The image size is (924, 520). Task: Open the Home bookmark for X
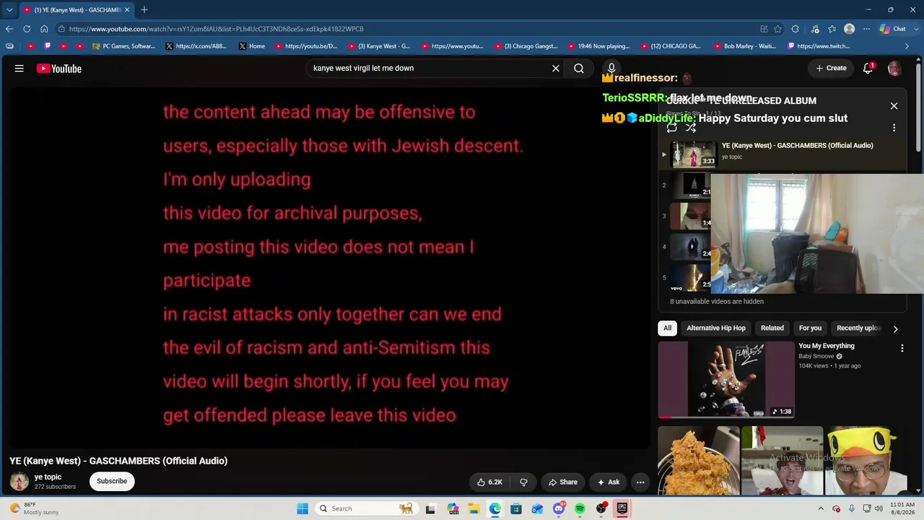tap(252, 46)
